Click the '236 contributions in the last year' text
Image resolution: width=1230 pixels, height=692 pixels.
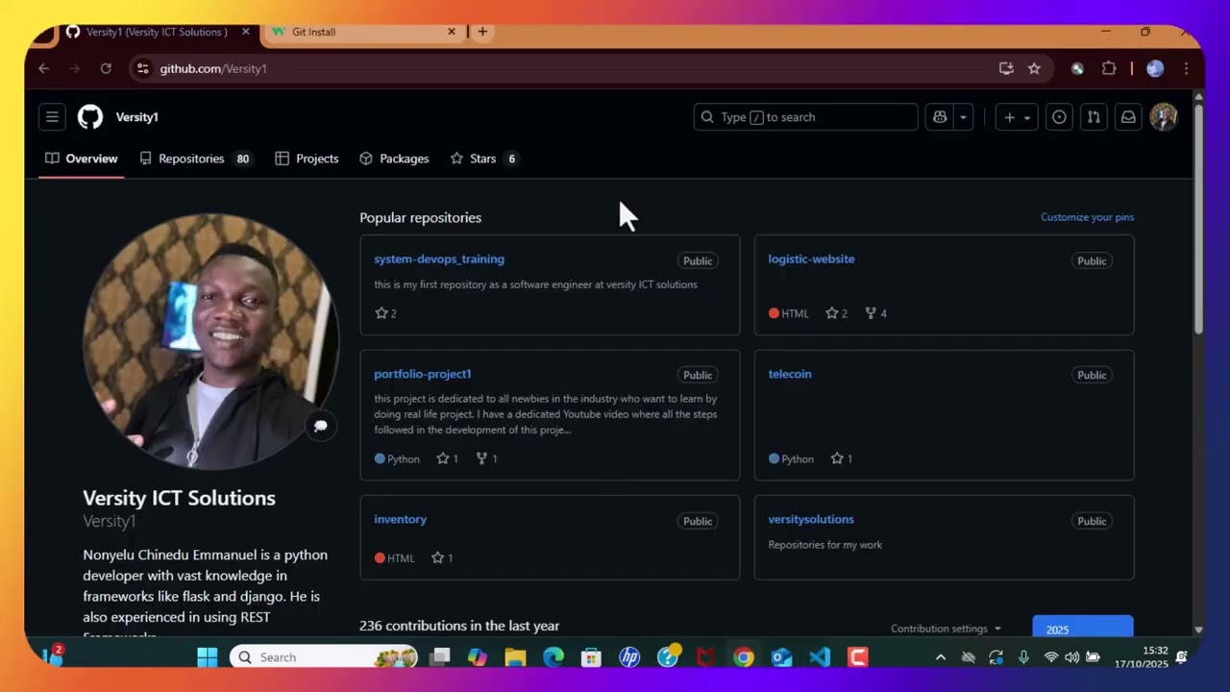(x=459, y=626)
